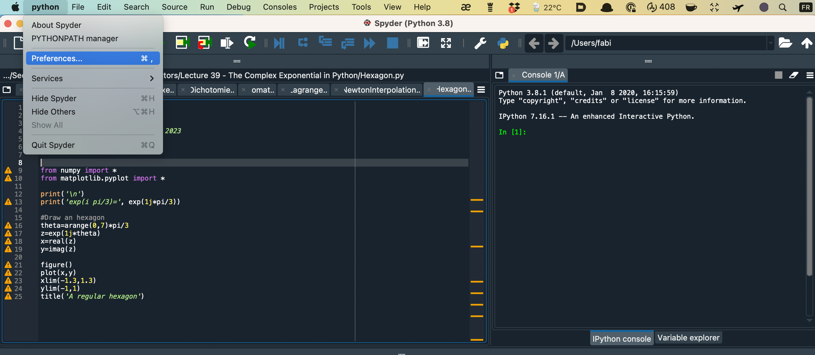Open the working directory path dropdown
Image resolution: width=815 pixels, height=355 pixels.
click(770, 43)
